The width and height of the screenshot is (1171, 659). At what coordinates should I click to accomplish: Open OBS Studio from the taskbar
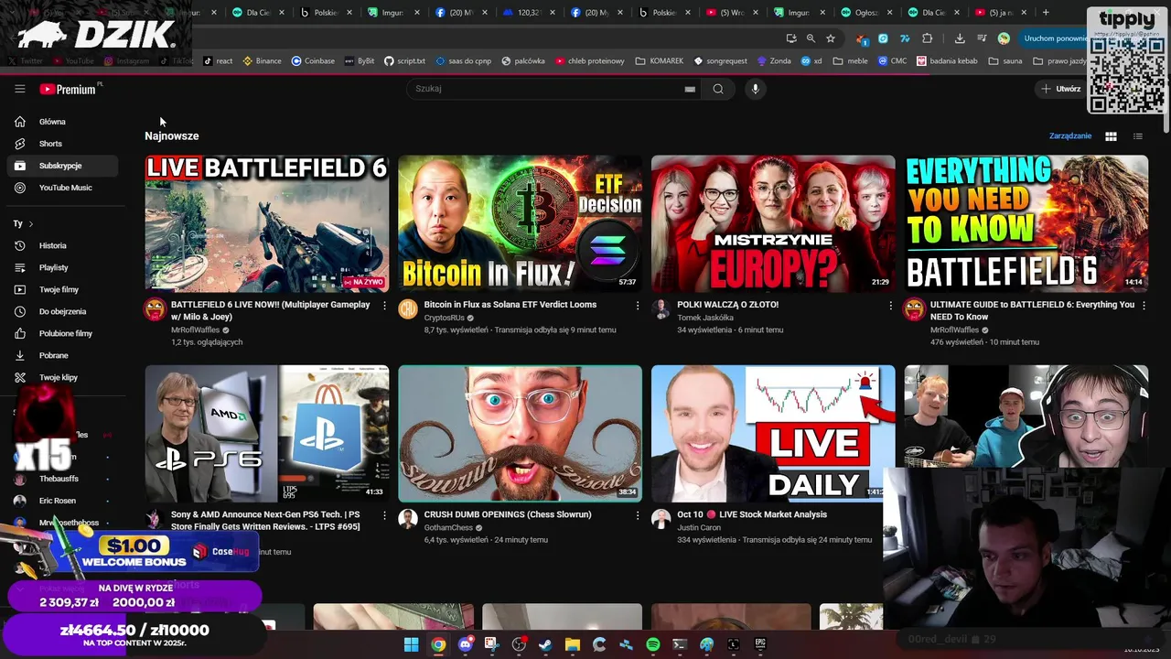[x=519, y=645]
